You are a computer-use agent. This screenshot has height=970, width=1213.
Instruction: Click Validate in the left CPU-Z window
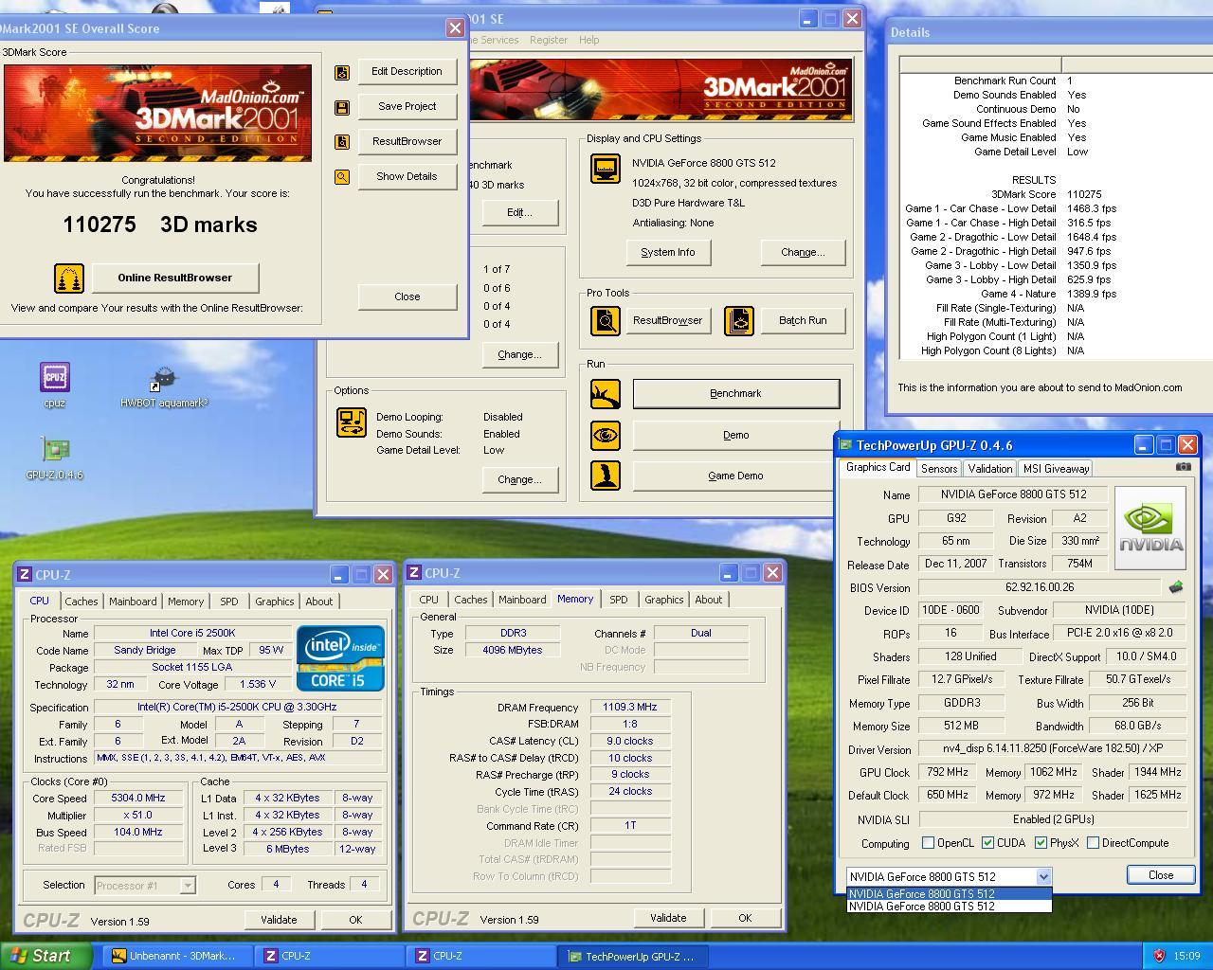[x=279, y=920]
